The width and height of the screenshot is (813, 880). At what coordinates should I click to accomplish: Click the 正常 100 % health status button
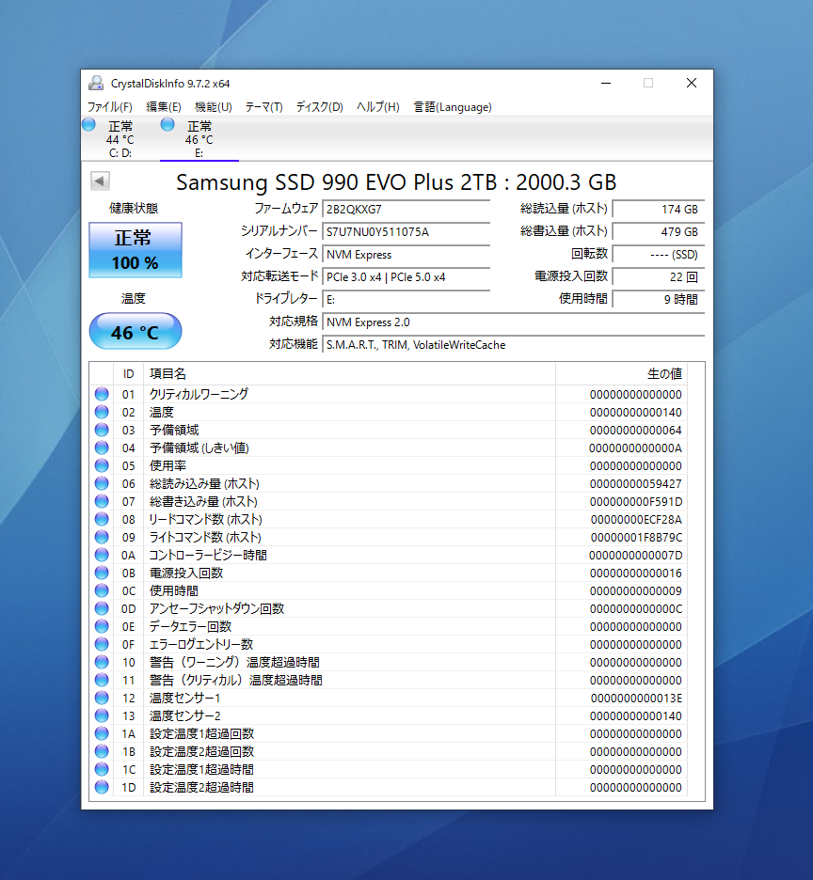point(135,250)
